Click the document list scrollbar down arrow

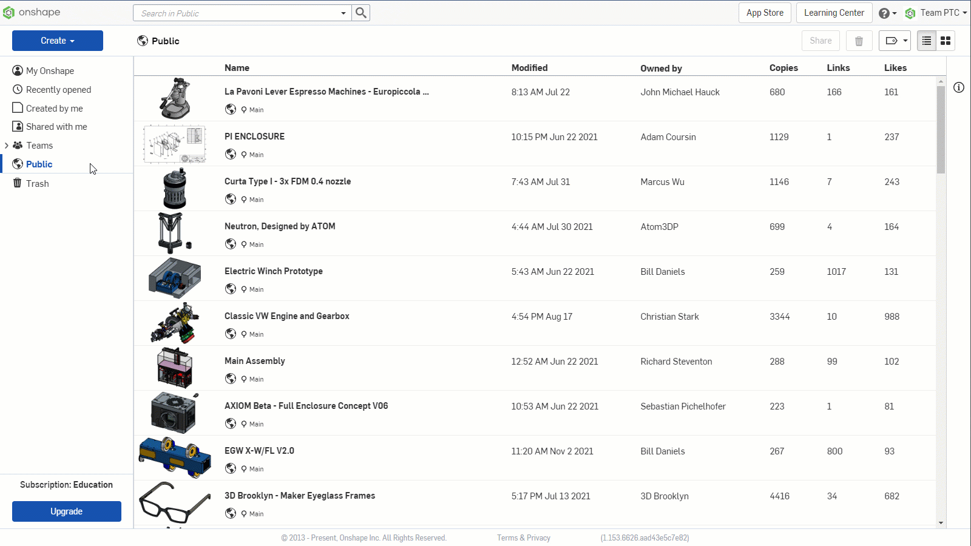pyautogui.click(x=941, y=523)
